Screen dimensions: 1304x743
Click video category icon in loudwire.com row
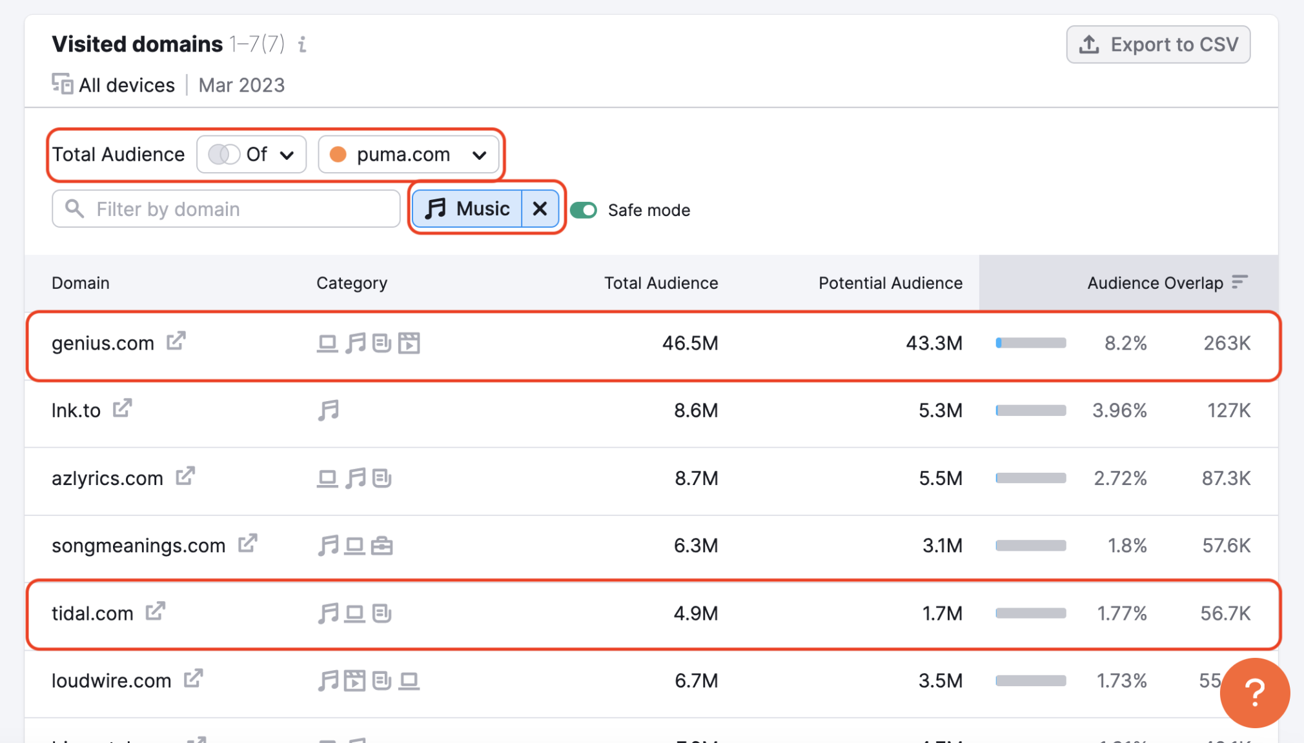[x=354, y=680]
